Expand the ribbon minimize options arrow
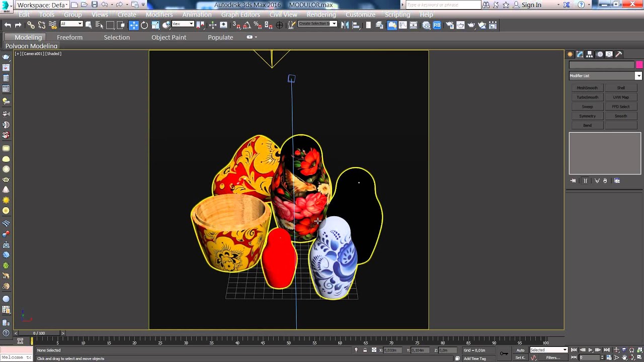This screenshot has width=644, height=362. tap(256, 37)
